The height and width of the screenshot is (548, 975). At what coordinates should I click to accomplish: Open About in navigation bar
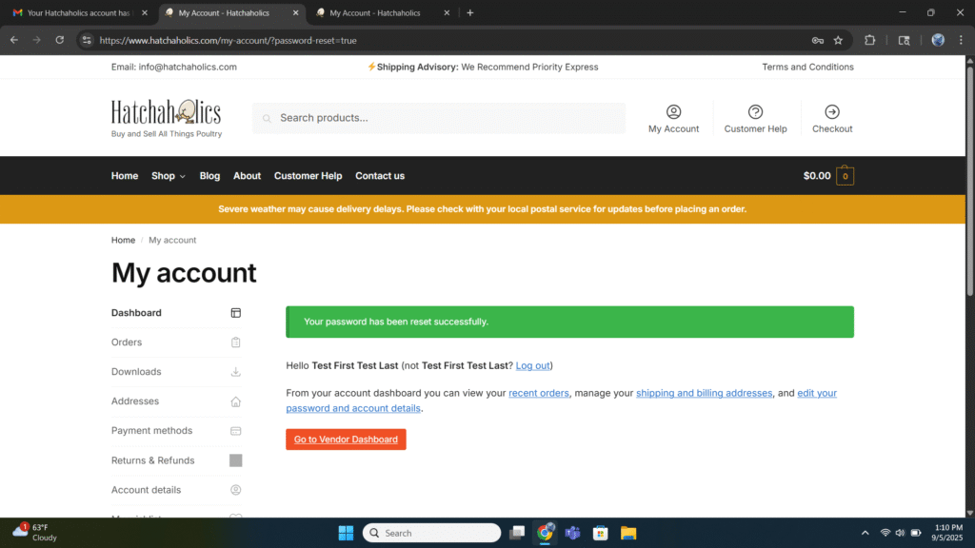247,176
